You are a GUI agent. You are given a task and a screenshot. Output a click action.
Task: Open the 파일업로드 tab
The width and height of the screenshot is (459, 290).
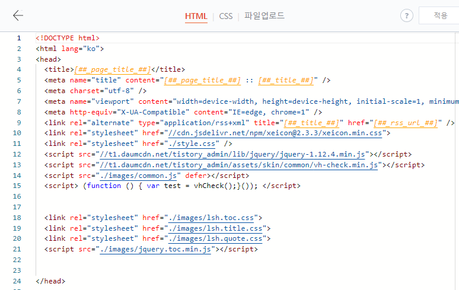point(264,15)
